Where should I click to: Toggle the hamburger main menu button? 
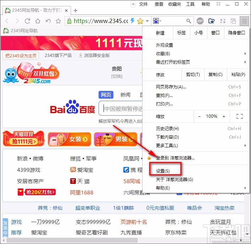[x=244, y=21]
